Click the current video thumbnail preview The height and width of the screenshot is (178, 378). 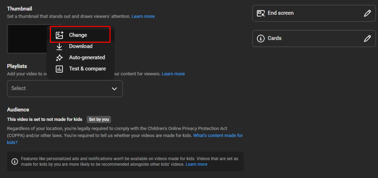(27, 39)
